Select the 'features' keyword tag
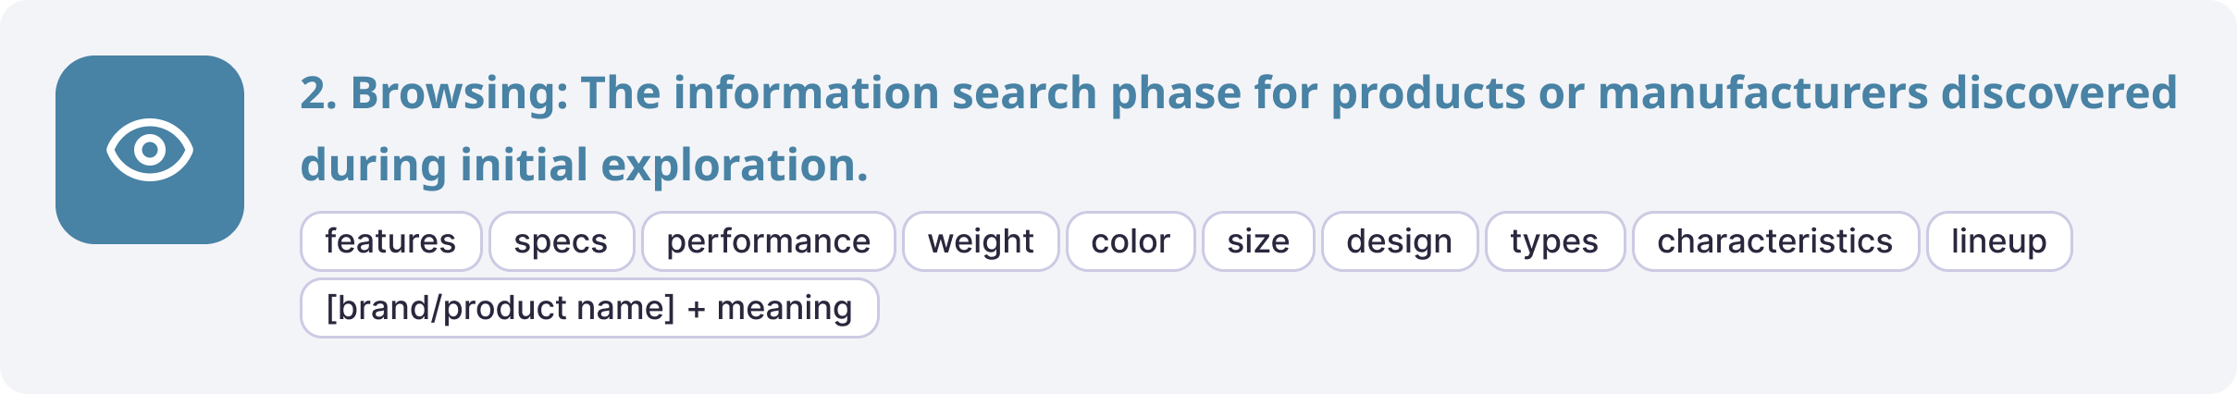The image size is (2237, 394). coord(390,241)
